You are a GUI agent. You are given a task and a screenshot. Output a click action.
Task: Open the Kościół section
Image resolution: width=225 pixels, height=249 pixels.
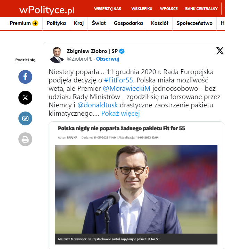click(x=160, y=23)
